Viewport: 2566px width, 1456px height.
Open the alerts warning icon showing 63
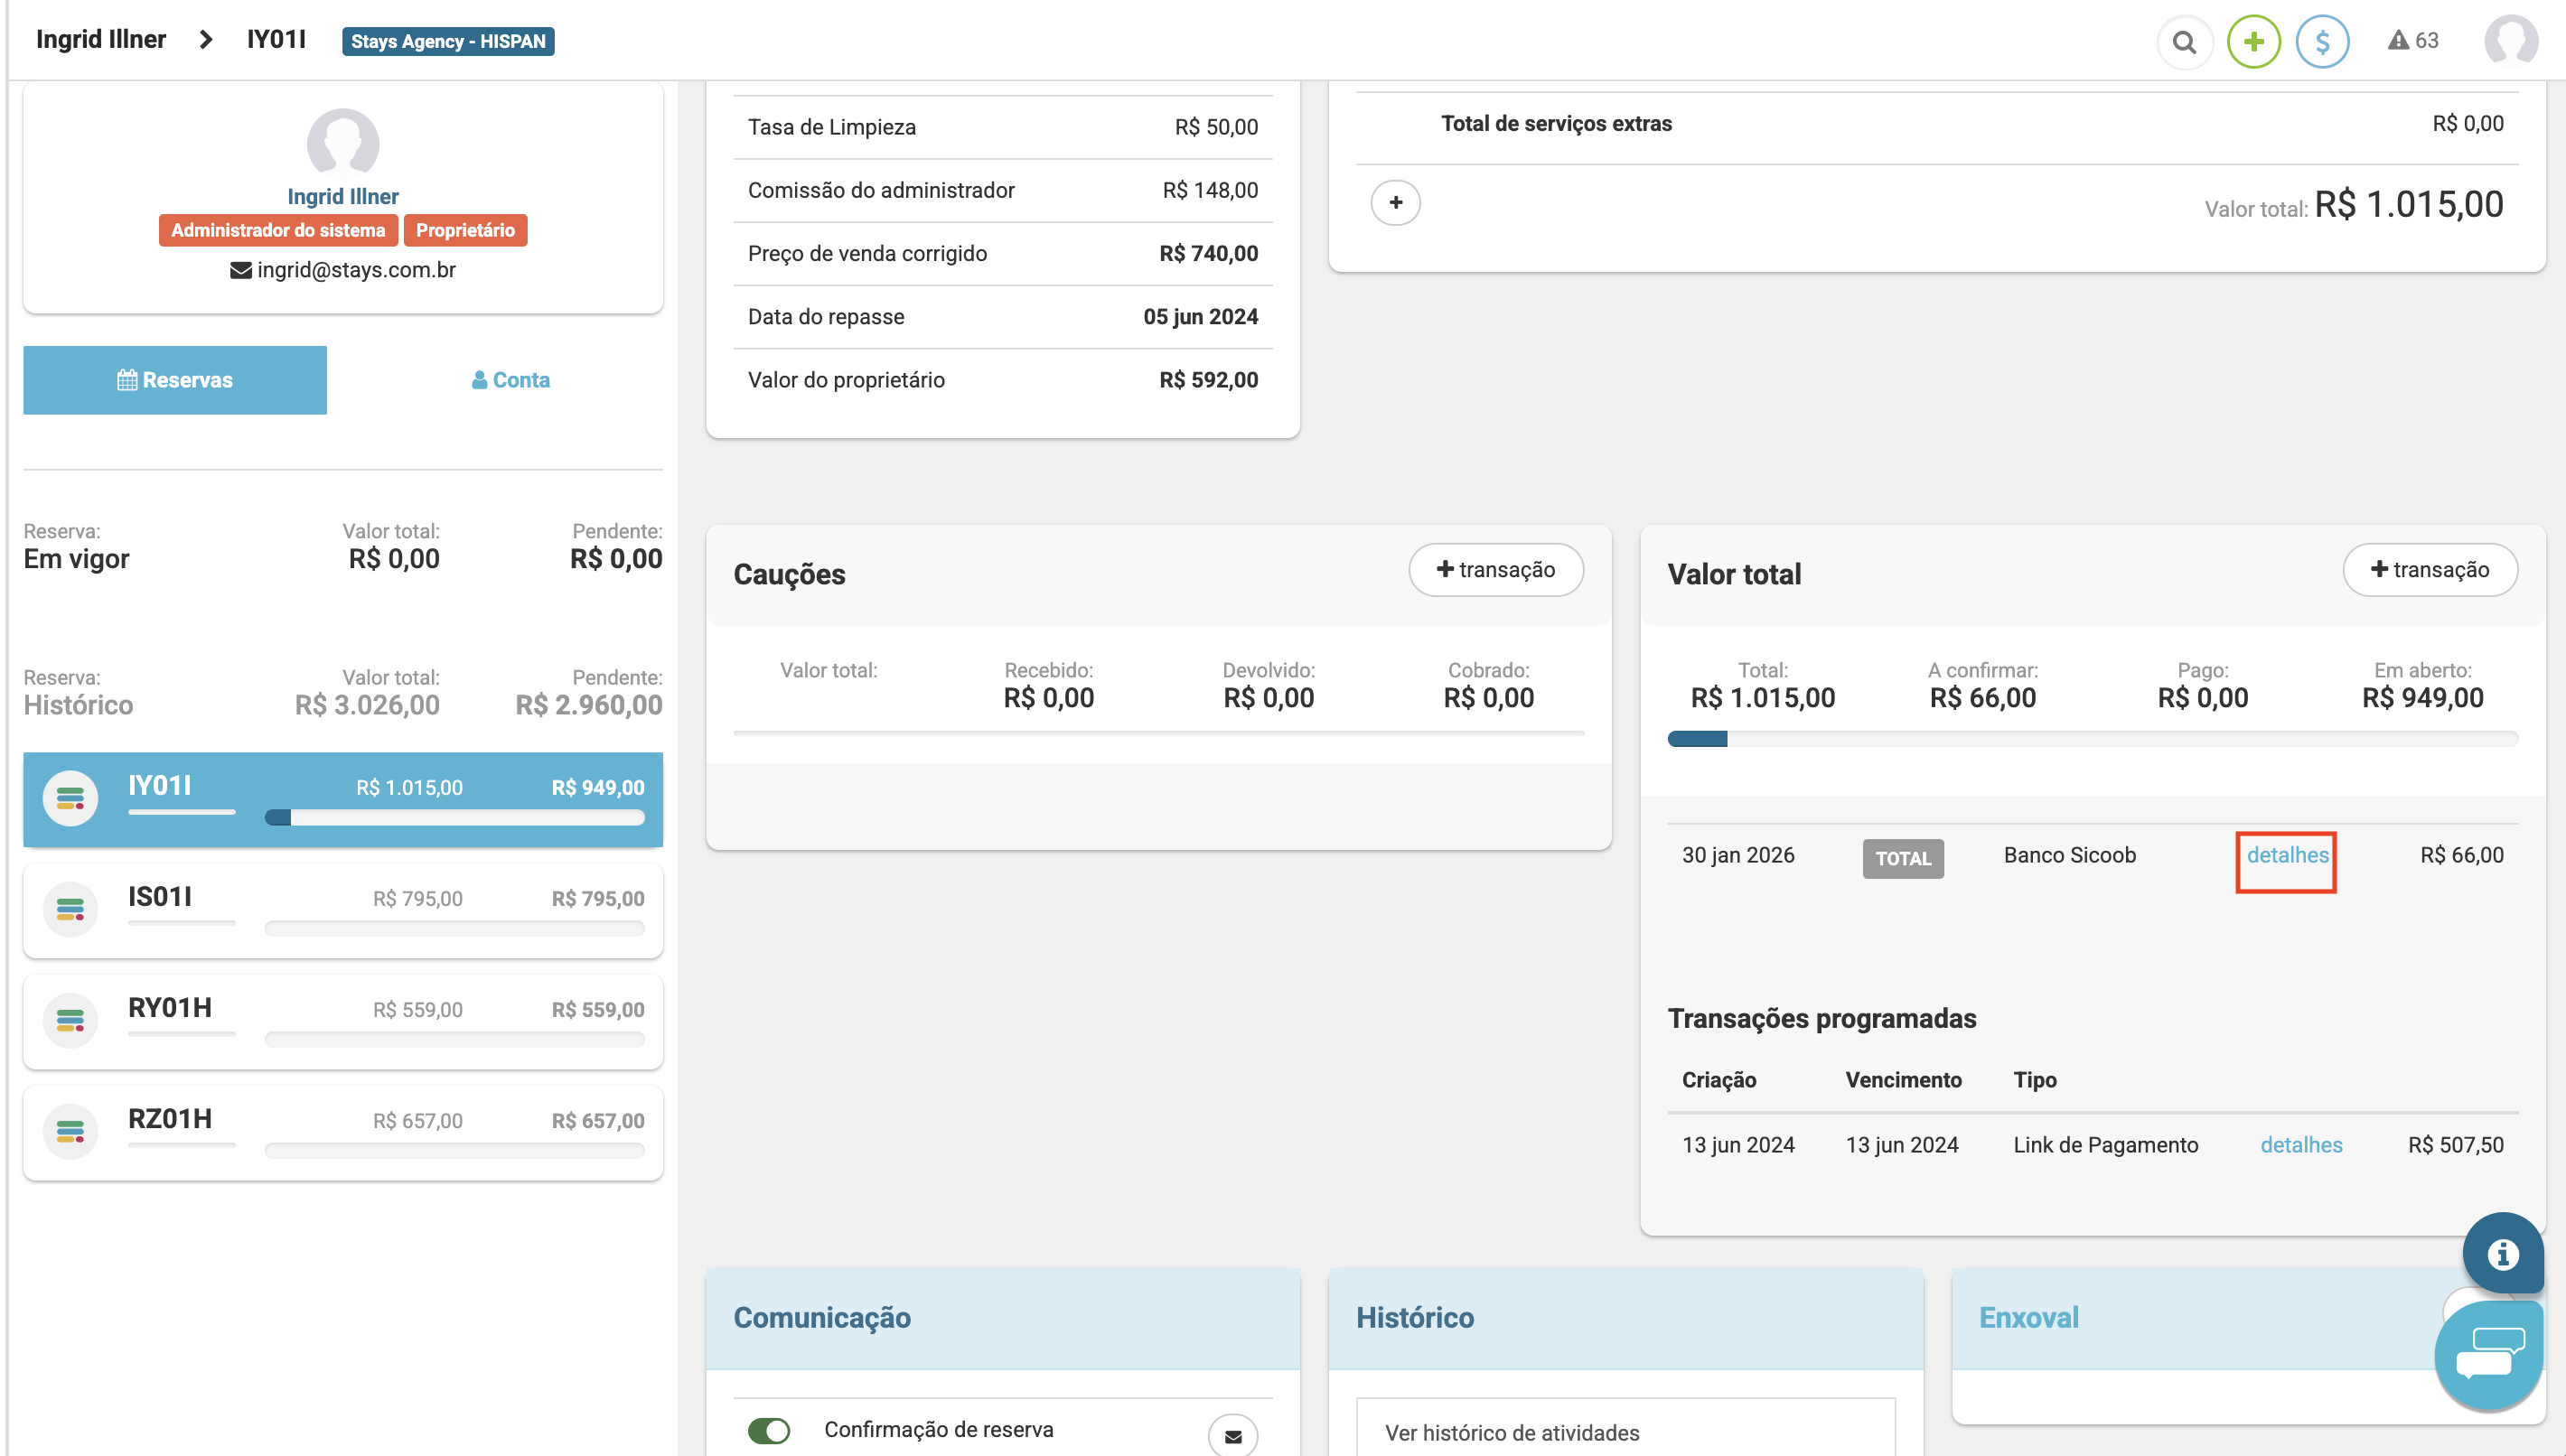coord(2412,41)
